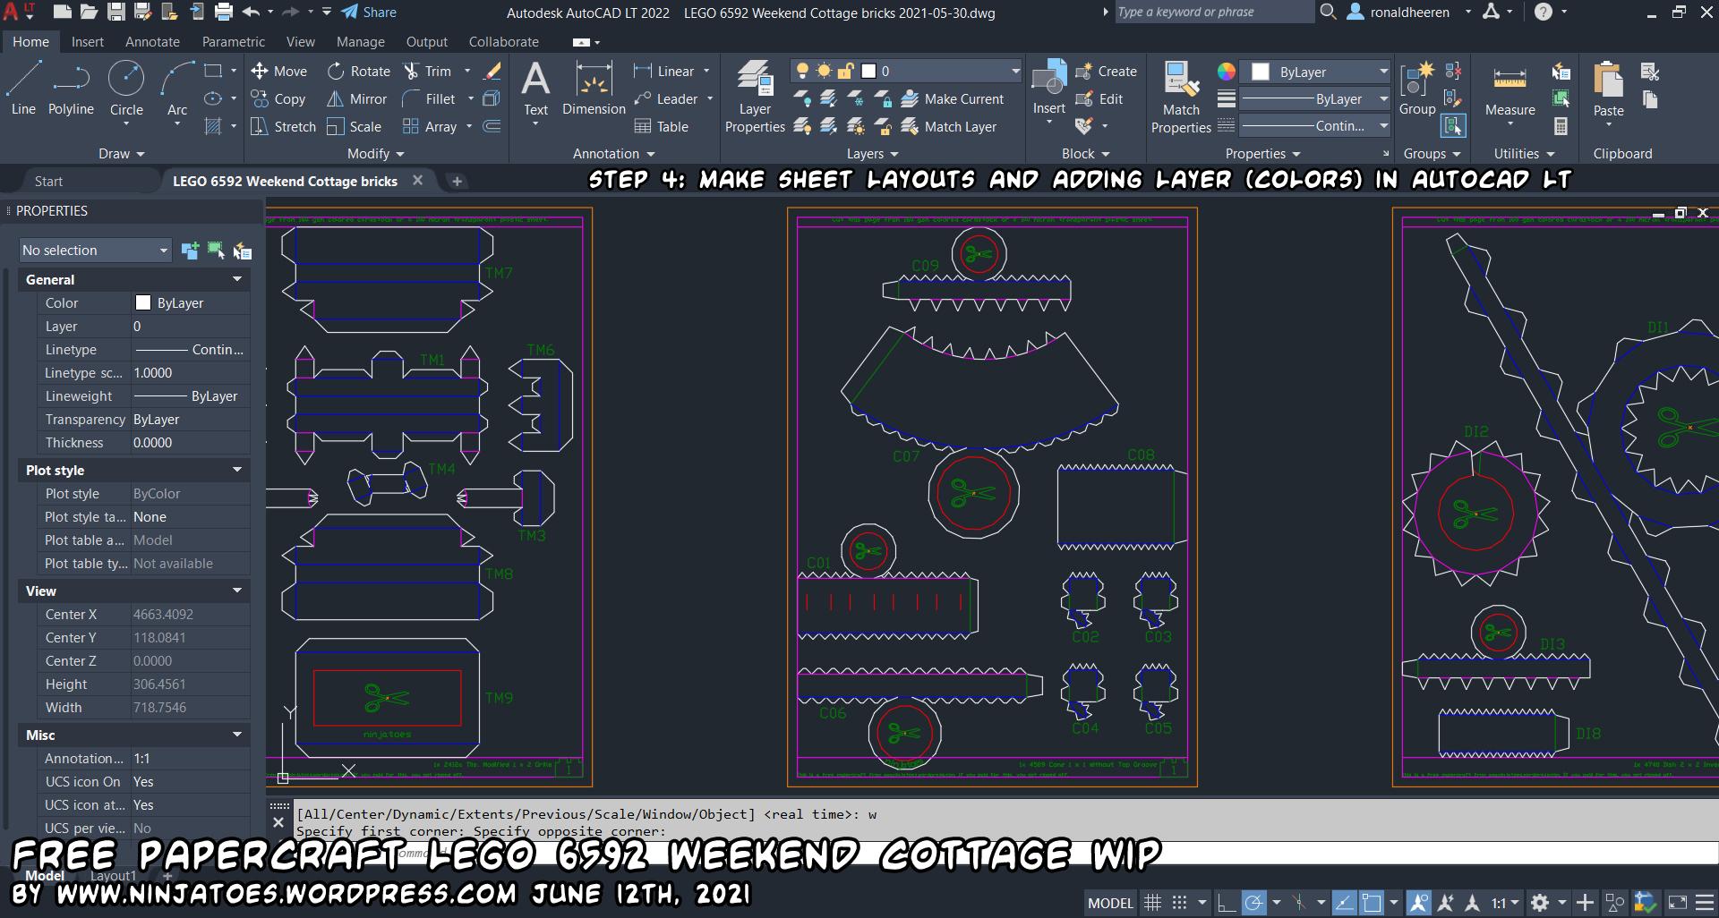Click Match Layer button
Viewport: 1719px width, 918px height.
click(x=949, y=127)
